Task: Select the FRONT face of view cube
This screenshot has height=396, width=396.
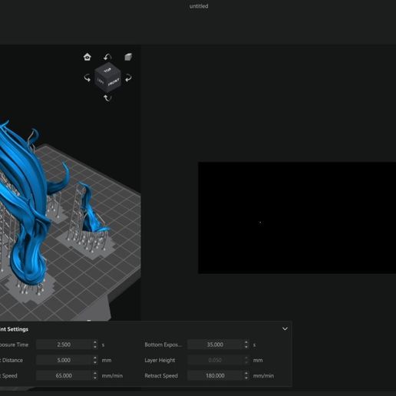Action: point(114,82)
